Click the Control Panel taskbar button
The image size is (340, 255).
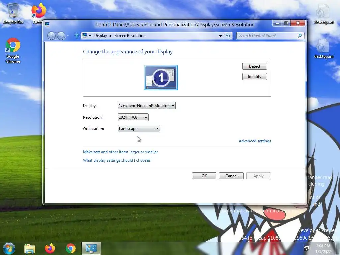[91, 248]
